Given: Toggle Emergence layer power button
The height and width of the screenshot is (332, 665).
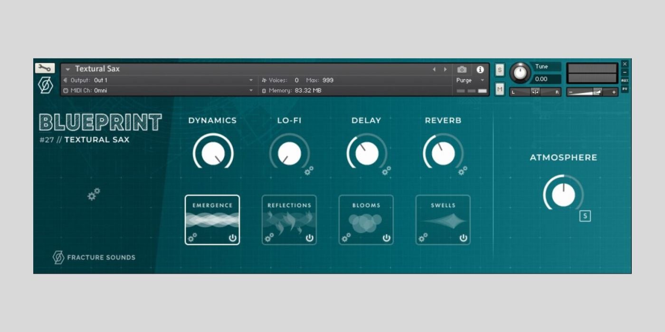Looking at the screenshot, I should (x=233, y=238).
